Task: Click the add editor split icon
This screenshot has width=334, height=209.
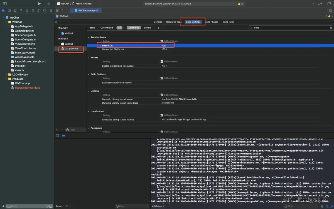Action: click(330, 10)
